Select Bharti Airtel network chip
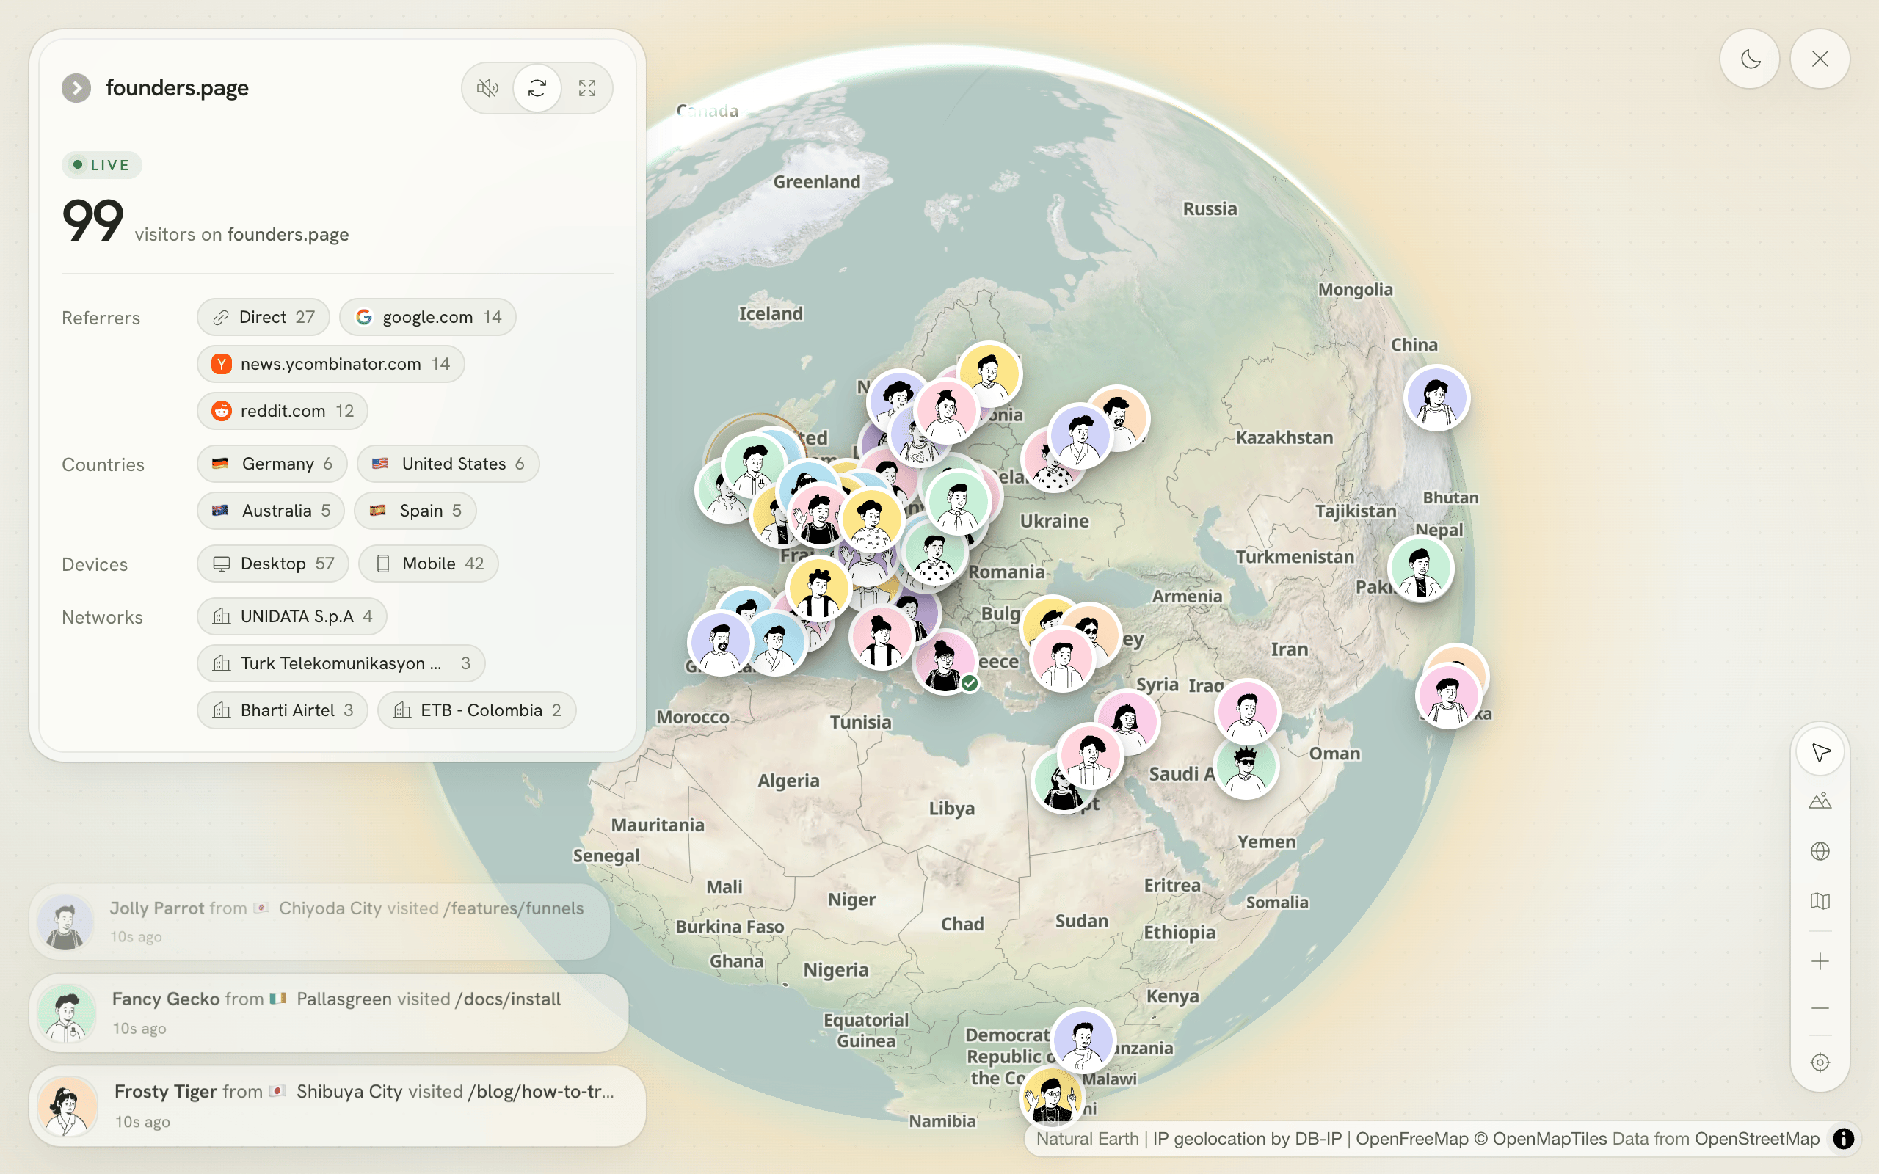The width and height of the screenshot is (1879, 1174). coord(282,710)
